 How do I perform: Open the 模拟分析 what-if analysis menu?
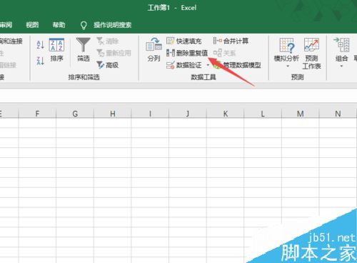click(286, 53)
